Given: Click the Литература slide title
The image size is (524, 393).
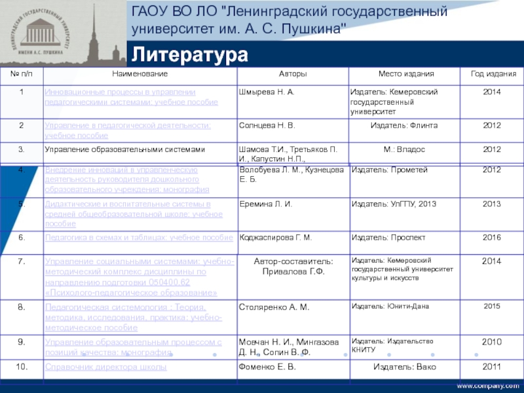Looking at the screenshot, I should point(190,54).
